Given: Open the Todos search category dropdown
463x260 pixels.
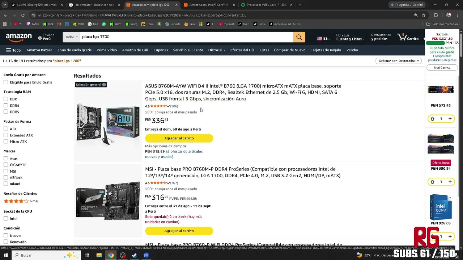Looking at the screenshot, I should coord(71,37).
